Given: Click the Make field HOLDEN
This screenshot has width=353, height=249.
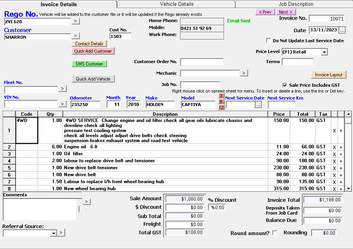Looking at the screenshot, I should pyautogui.click(x=160, y=105).
